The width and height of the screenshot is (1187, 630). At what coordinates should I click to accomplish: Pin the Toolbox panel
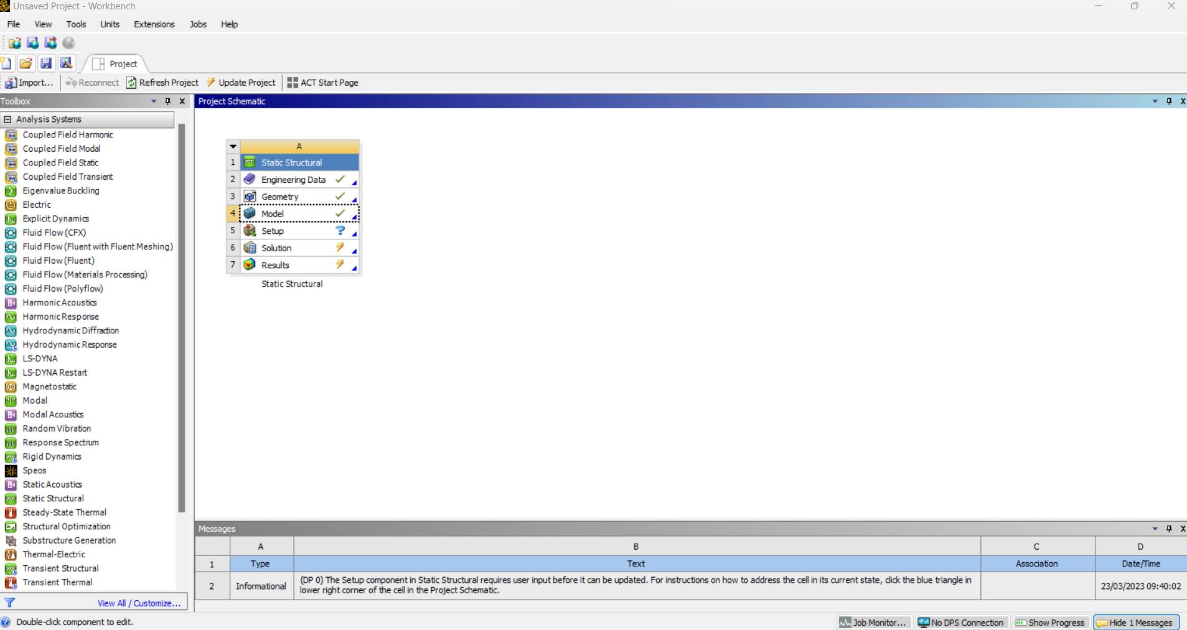167,101
